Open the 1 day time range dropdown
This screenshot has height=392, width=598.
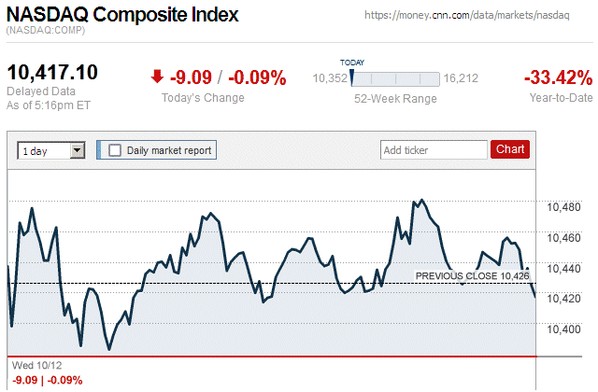pos(50,149)
